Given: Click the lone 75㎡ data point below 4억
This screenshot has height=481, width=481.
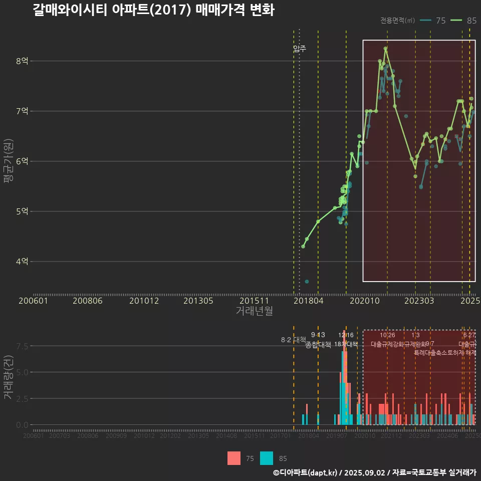Looking at the screenshot, I should (307, 282).
